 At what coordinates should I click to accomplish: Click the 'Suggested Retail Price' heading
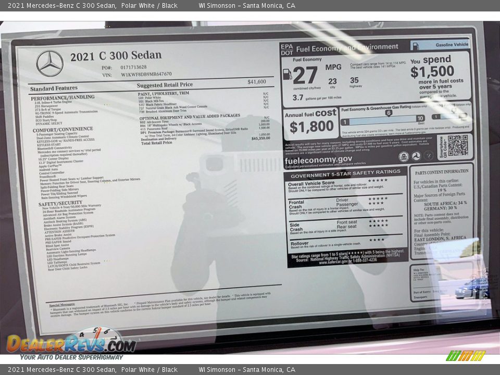click(165, 85)
